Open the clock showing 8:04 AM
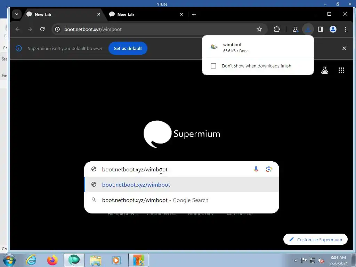The width and height of the screenshot is (356, 267). click(x=338, y=260)
